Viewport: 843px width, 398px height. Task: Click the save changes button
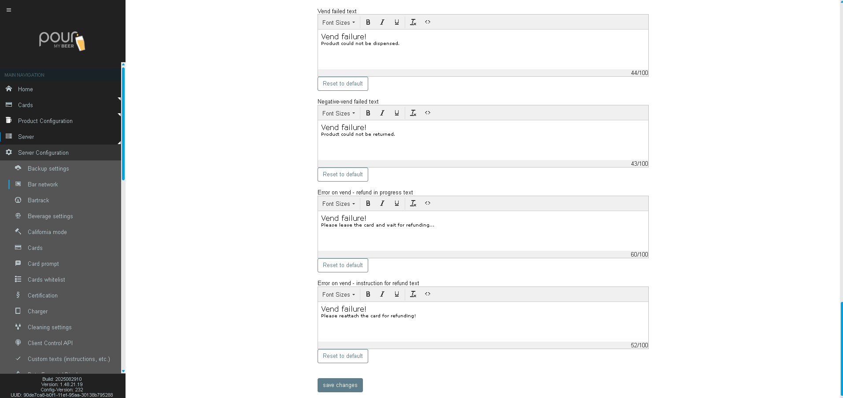340,385
